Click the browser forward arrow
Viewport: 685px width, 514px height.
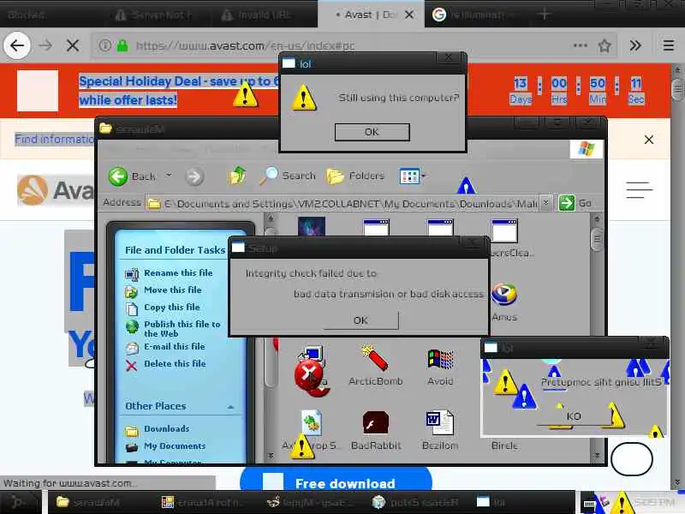click(45, 45)
